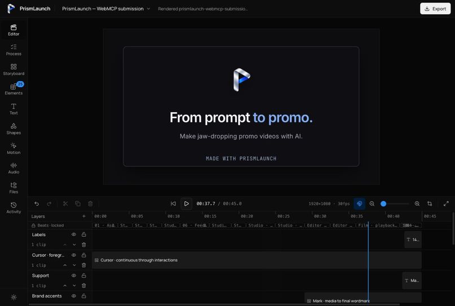Lock the Brand accents layer
This screenshot has width=455, height=306.
coord(84,296)
